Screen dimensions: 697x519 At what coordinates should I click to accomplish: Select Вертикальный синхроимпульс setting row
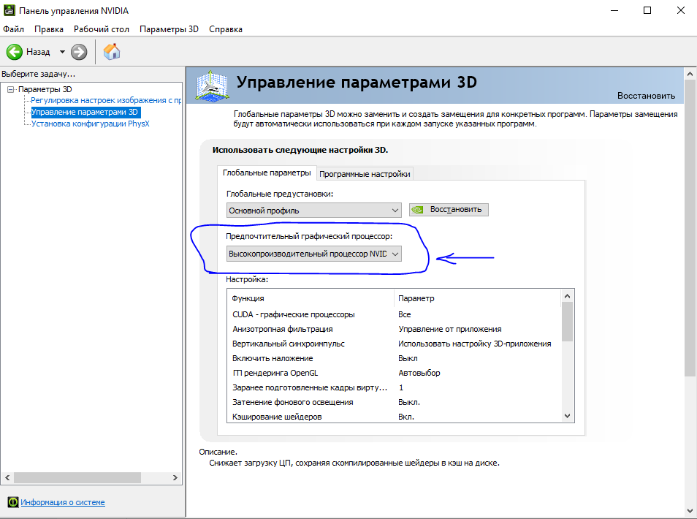pos(394,344)
